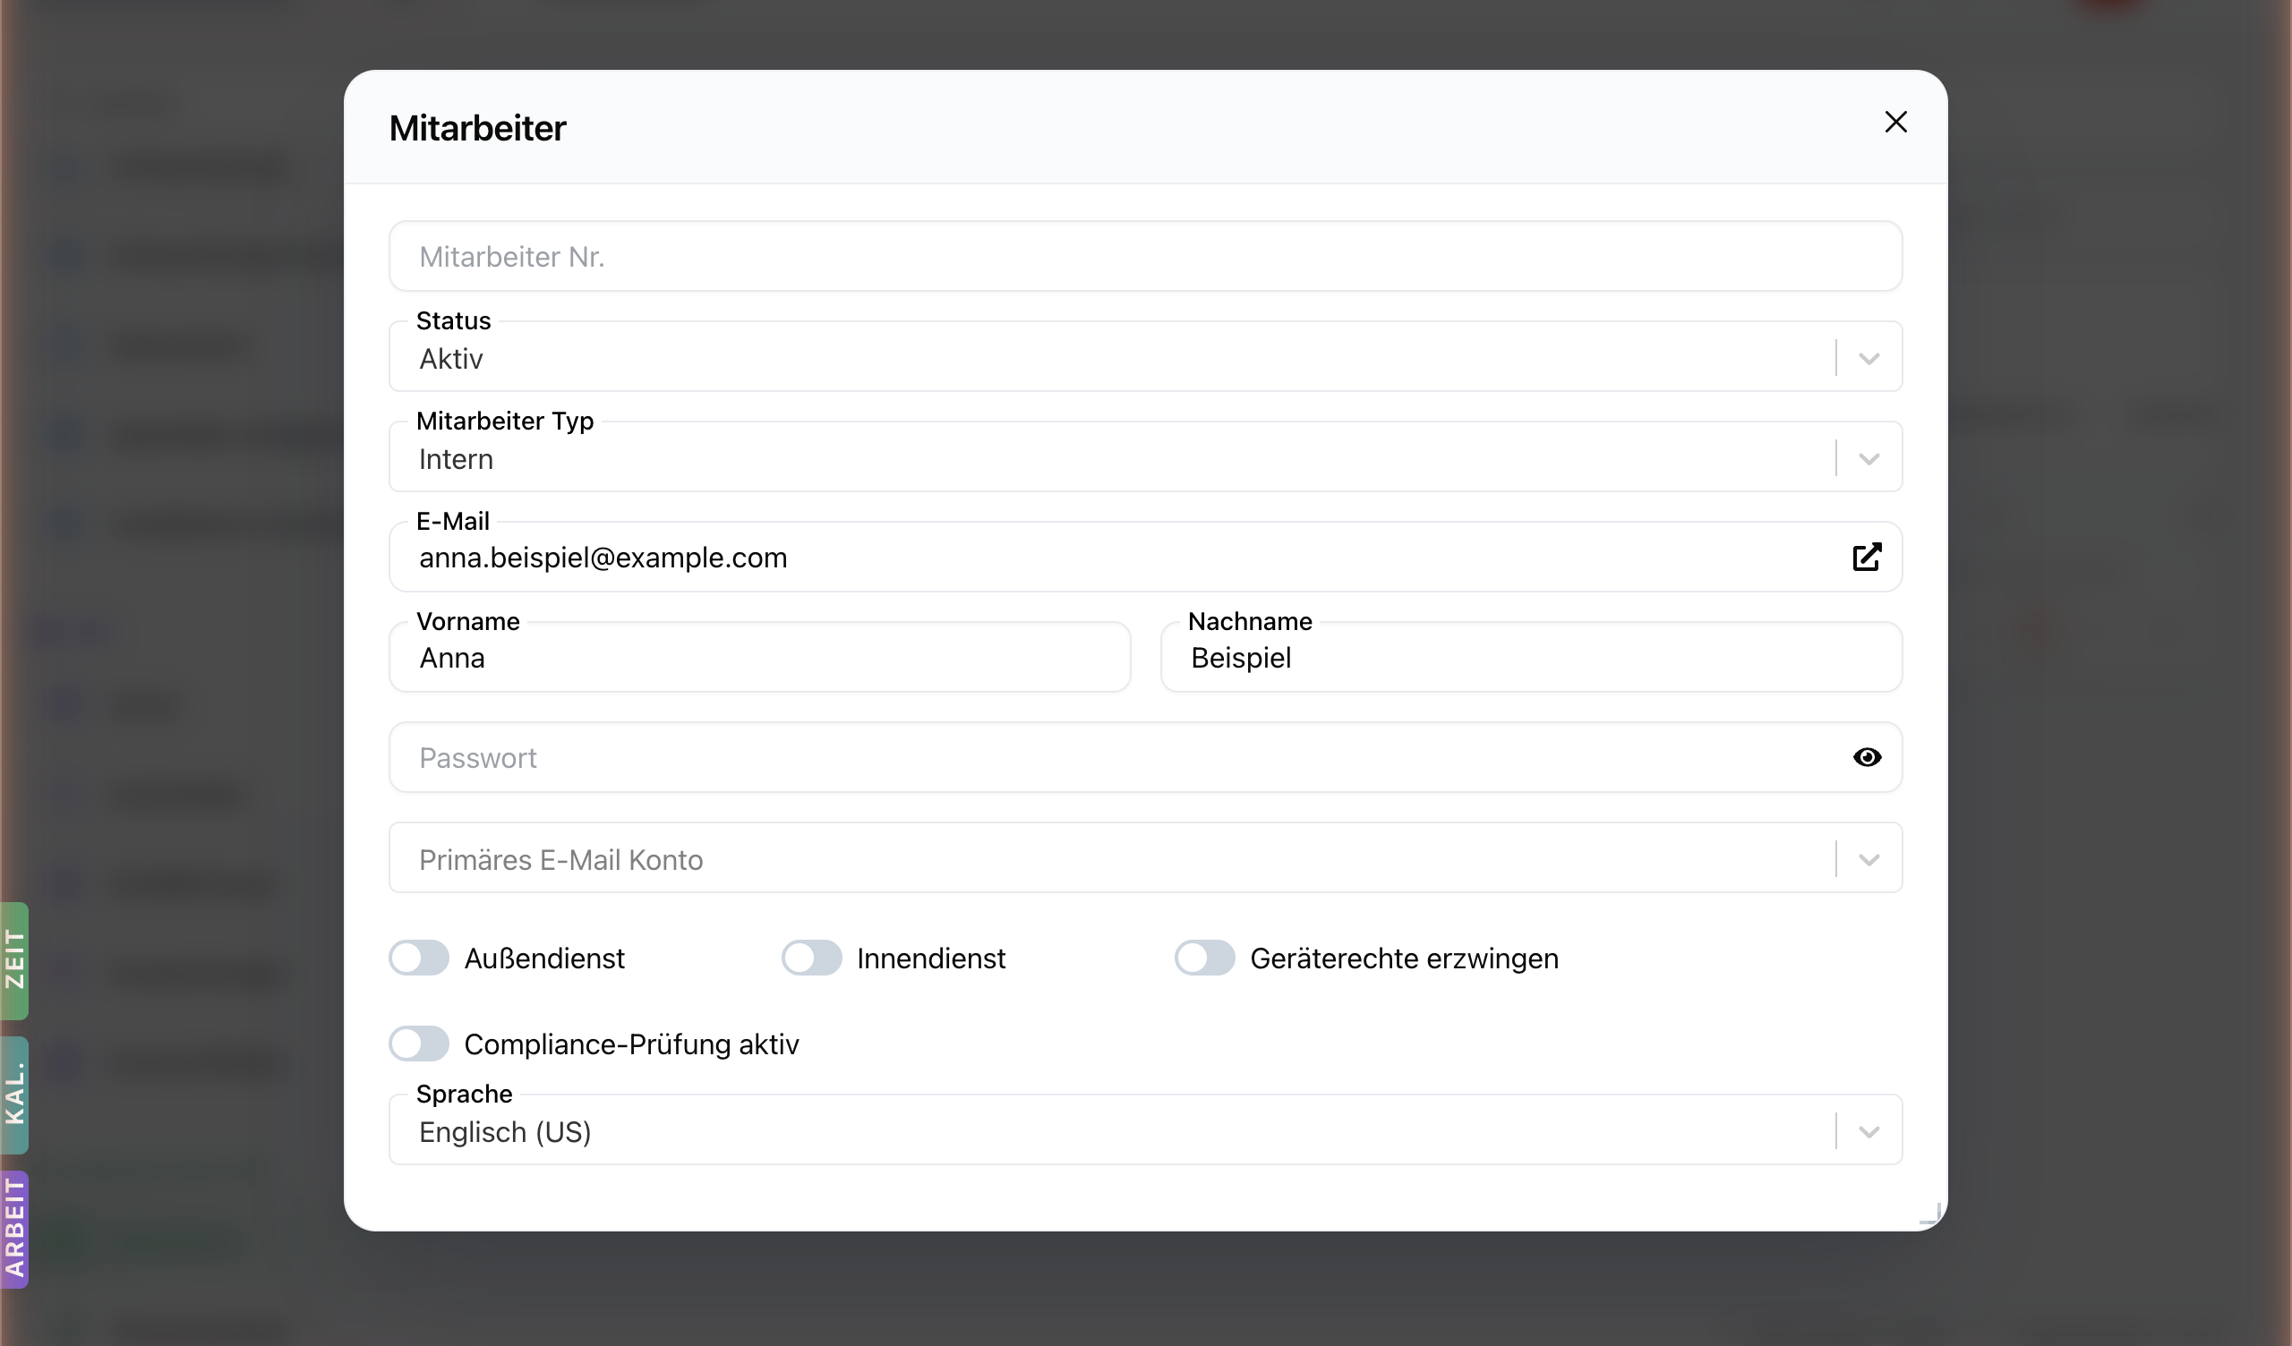This screenshot has height=1346, width=2292.
Task: Open the Mitarbeiter Typ dropdown chevron
Action: point(1869,458)
